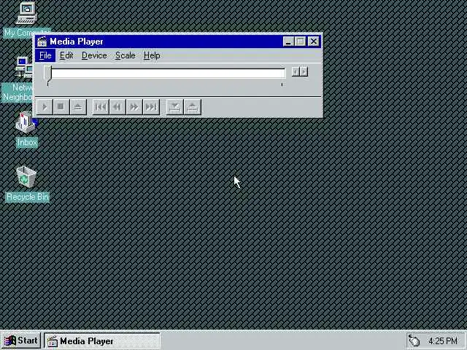
Task: Select the My Computer desktop icon
Action: pos(27,20)
